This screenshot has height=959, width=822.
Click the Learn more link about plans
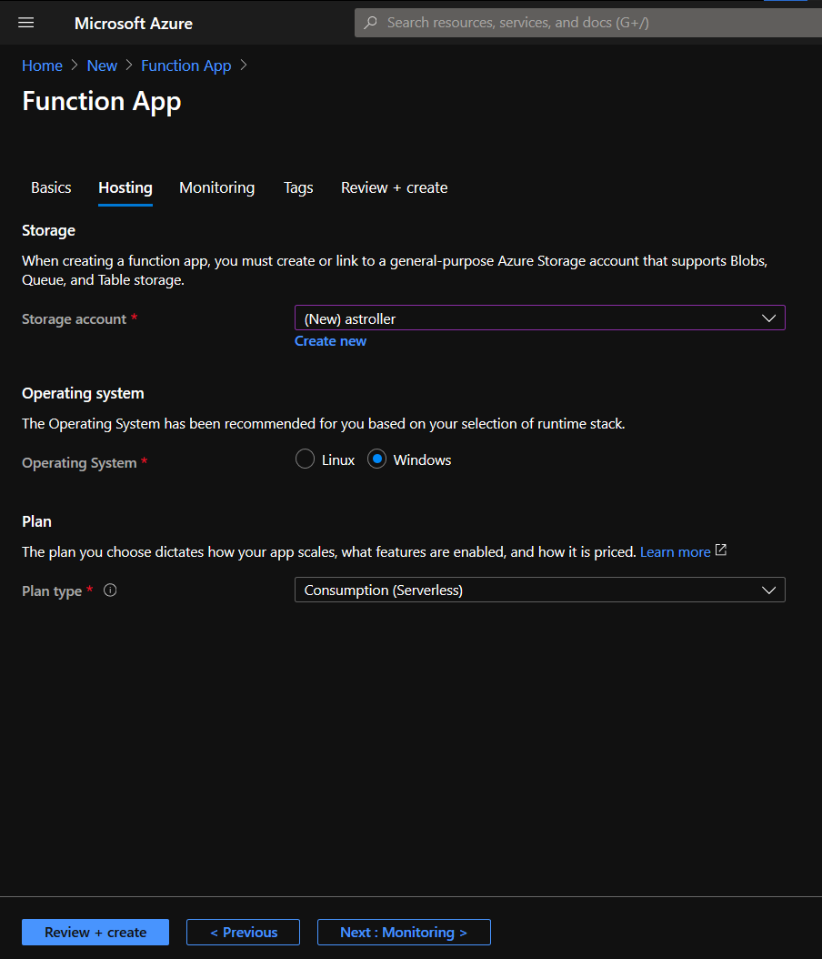click(x=675, y=550)
